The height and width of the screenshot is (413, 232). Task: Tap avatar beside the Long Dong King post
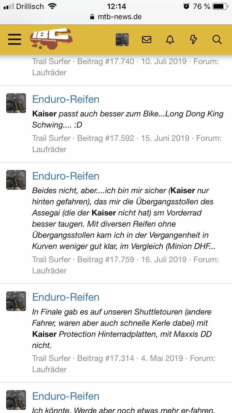point(16,103)
